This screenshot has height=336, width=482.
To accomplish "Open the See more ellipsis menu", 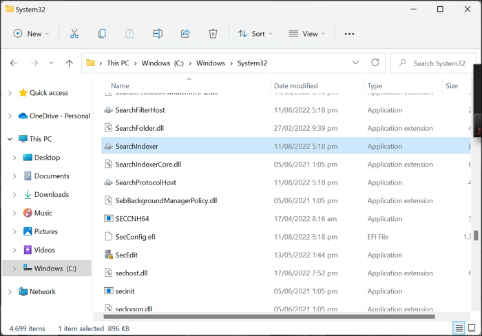I will point(349,34).
